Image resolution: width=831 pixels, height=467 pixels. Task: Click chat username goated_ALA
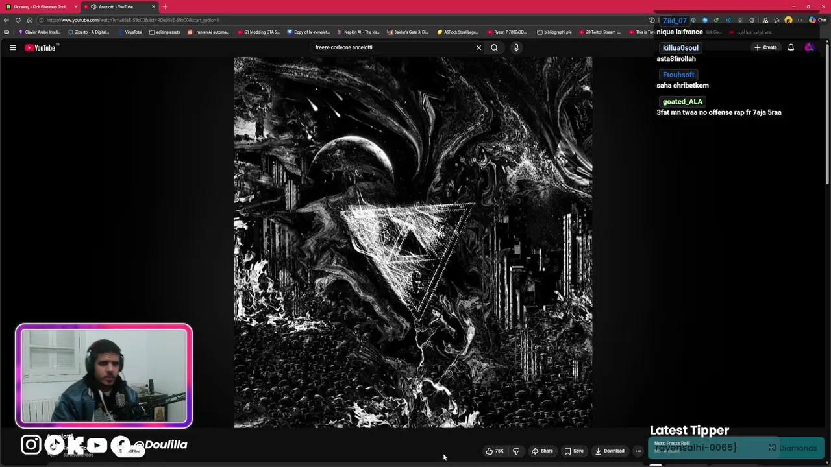(682, 101)
